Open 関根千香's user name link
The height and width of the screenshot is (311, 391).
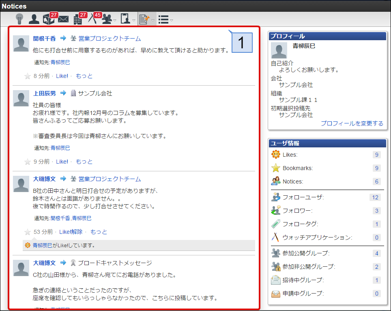point(44,39)
